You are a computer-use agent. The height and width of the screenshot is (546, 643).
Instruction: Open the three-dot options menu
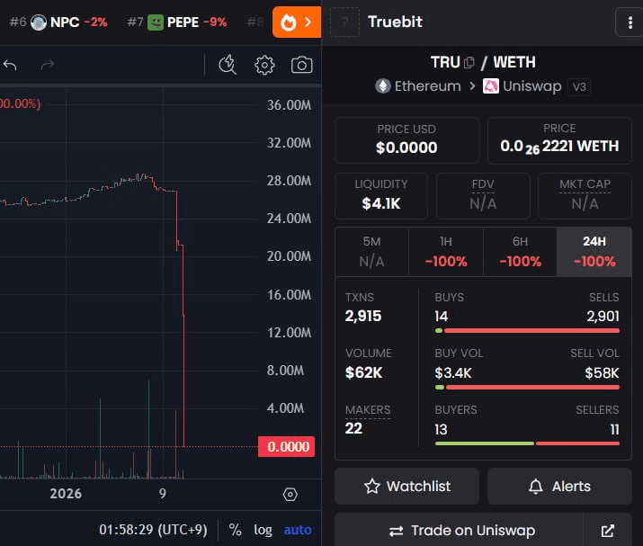626,22
